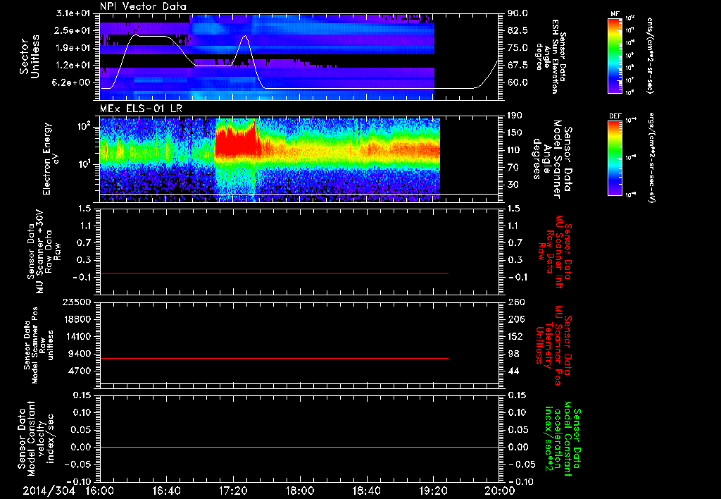Click the 190 scanner angle tick label
The image size is (721, 499).
click(x=515, y=115)
